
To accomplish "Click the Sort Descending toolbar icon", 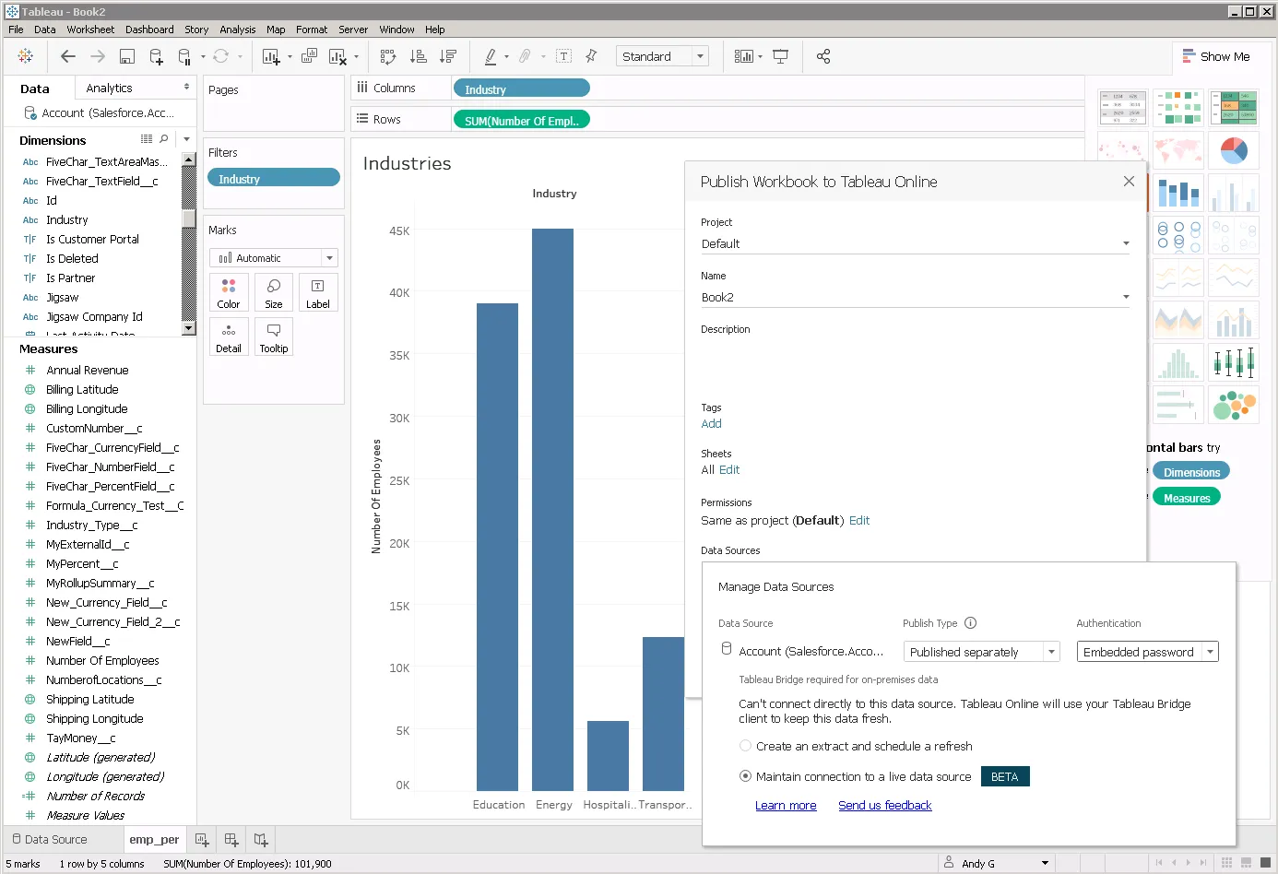I will (x=448, y=56).
